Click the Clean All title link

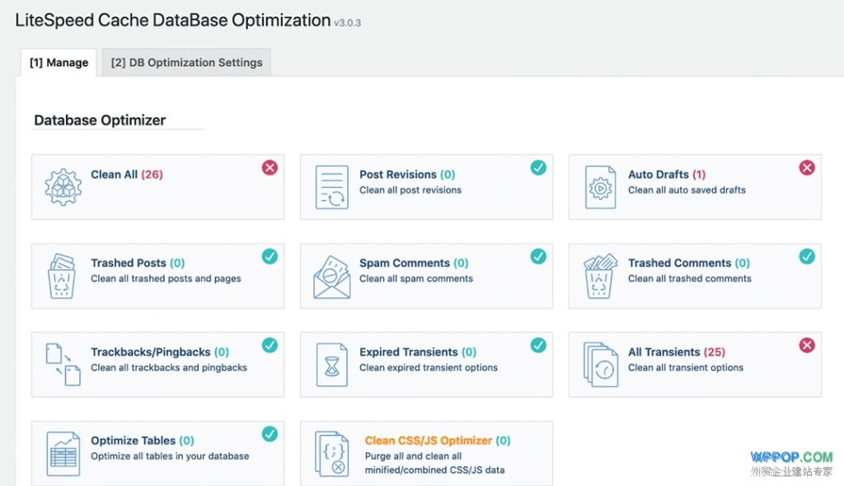click(115, 175)
